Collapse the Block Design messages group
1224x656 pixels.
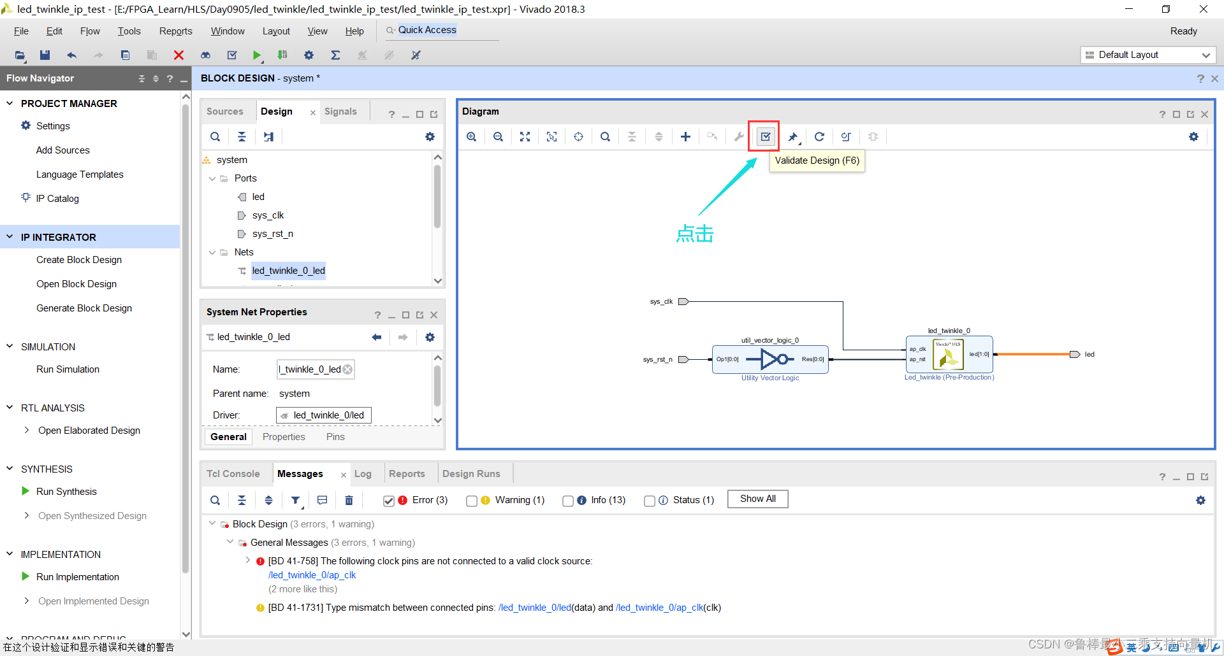(212, 524)
